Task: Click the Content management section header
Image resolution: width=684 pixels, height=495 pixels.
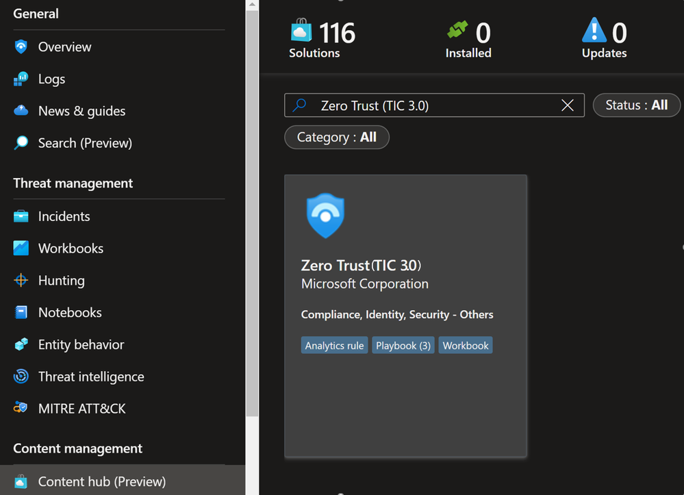Action: (x=77, y=448)
